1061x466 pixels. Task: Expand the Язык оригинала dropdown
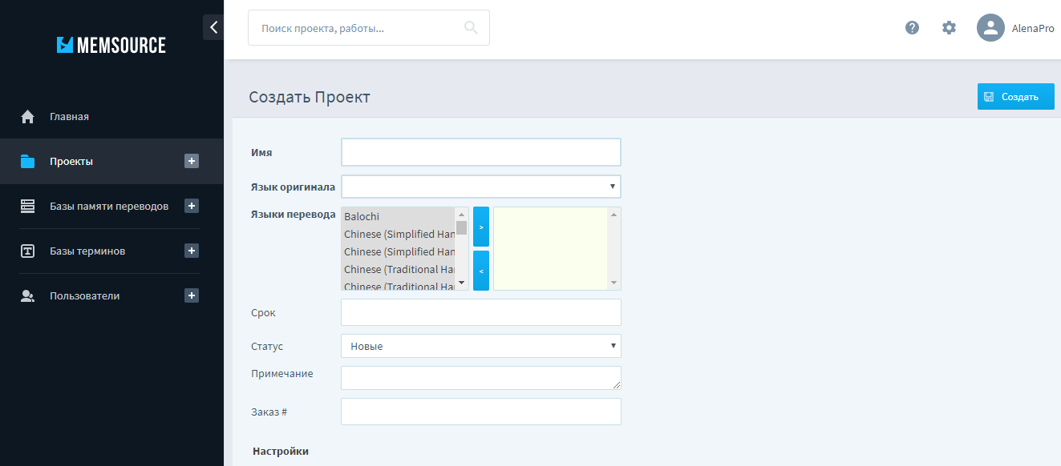tap(480, 187)
